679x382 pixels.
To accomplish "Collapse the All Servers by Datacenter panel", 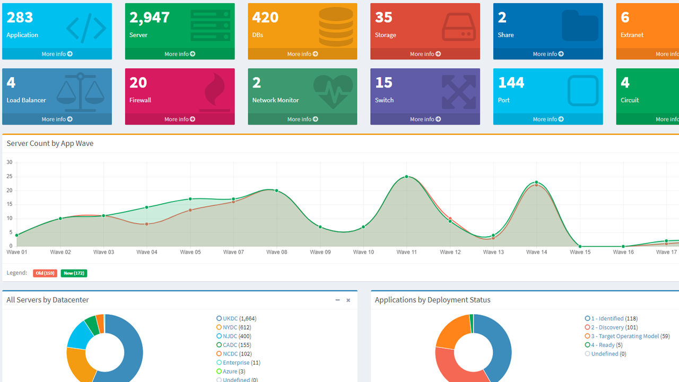I will click(337, 300).
